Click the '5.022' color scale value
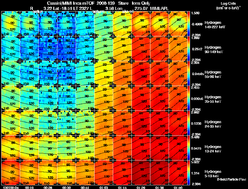Image resolution: width=248 pixels, height=189 pixels. point(195,162)
